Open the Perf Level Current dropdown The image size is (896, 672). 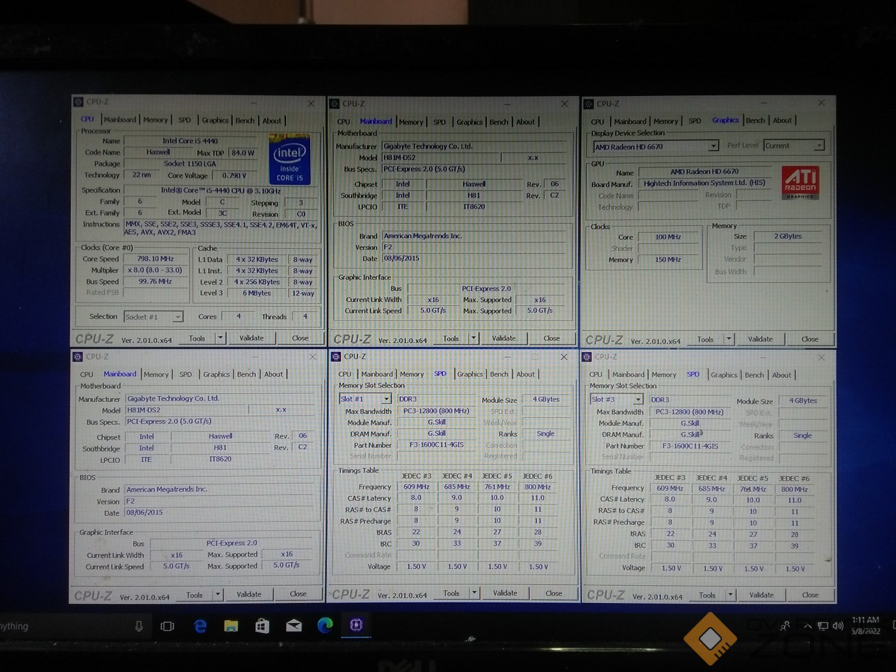point(819,146)
